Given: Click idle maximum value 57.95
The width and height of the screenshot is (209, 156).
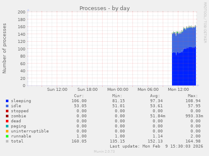Looking at the screenshot, I should [x=194, y=106].
